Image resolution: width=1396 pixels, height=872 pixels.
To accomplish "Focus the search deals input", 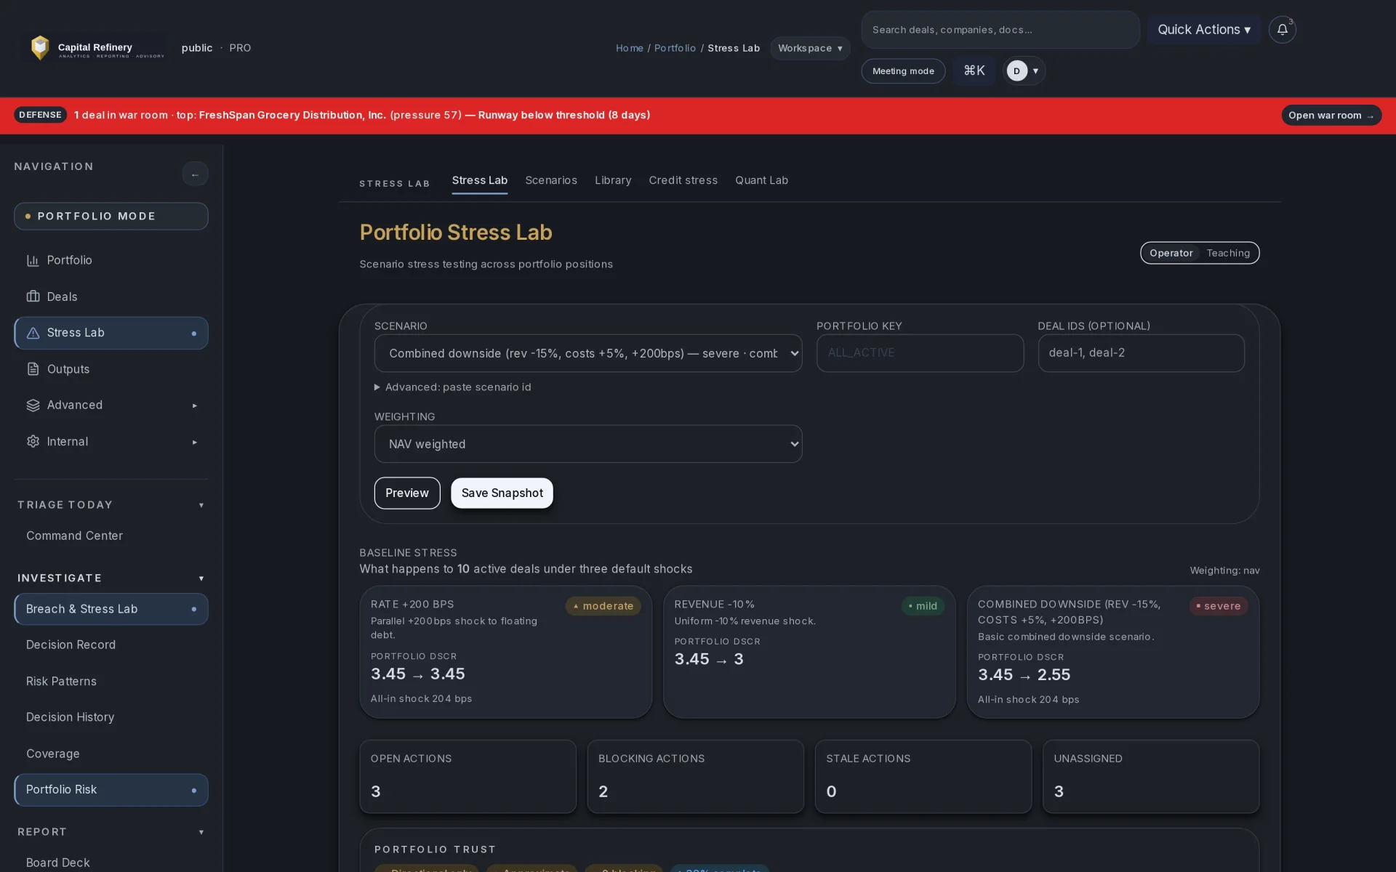I will tap(1000, 30).
